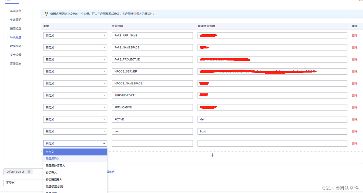Click the SERVER-PORT variable name field

point(152,95)
